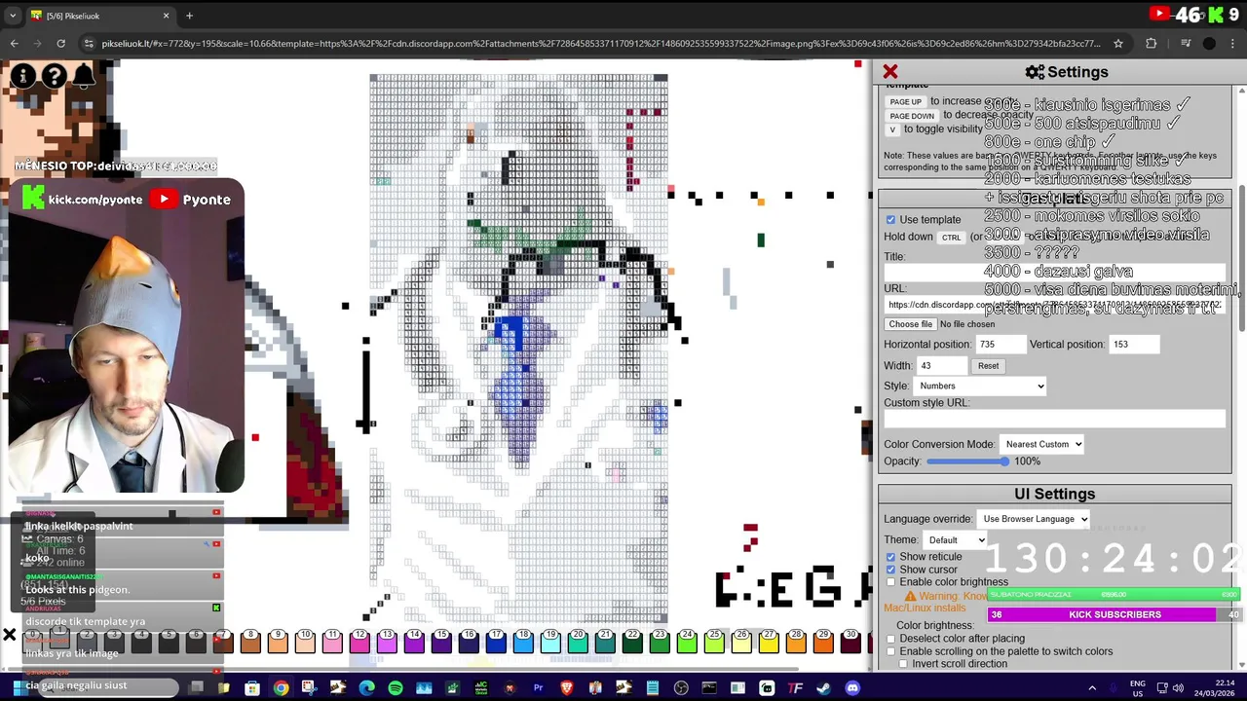The height and width of the screenshot is (701, 1247).
Task: Open a new browser tab with plus
Action: coord(189,16)
